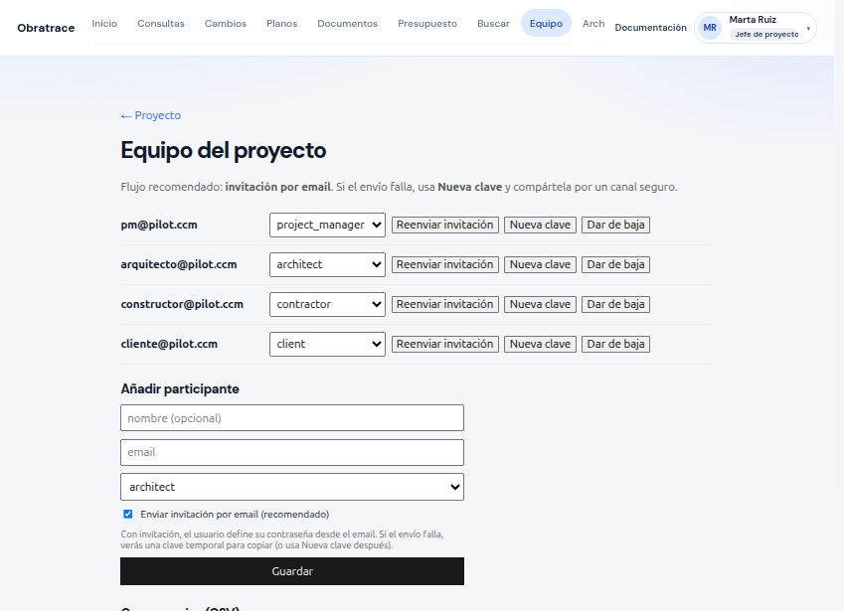Open the Documentación link
This screenshot has width=844, height=611.
(x=651, y=28)
